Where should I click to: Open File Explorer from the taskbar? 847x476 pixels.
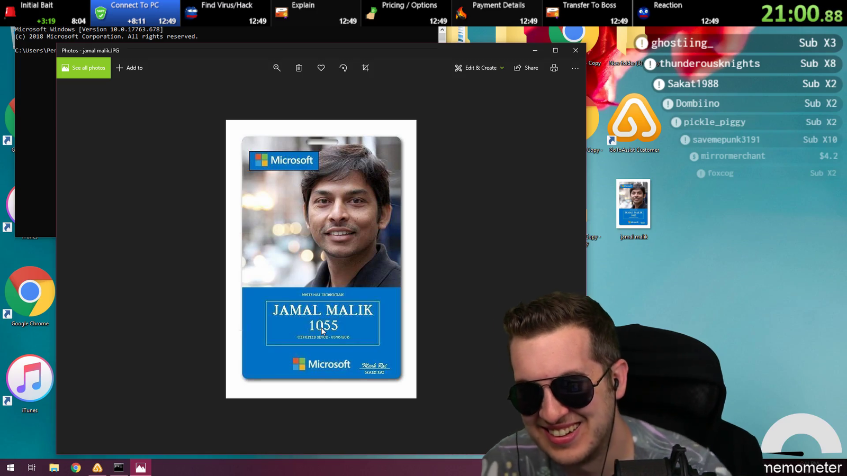(x=54, y=468)
